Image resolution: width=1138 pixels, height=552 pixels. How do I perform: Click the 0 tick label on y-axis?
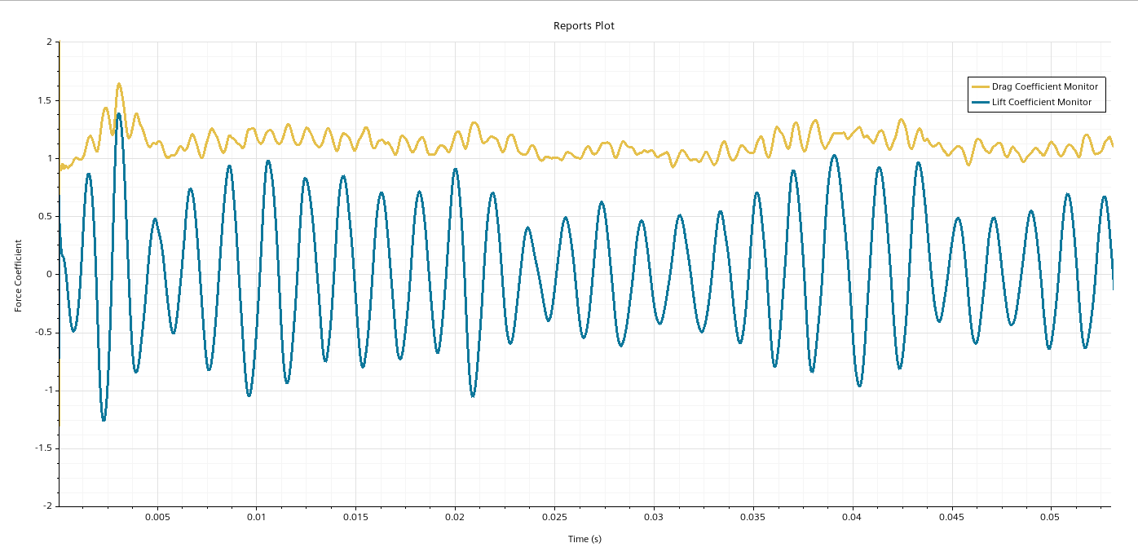[49, 274]
